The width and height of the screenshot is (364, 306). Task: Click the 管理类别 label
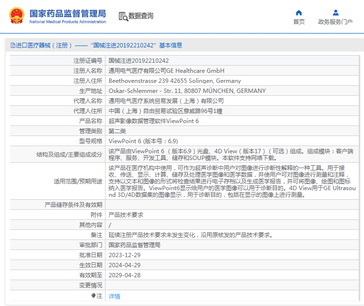91,131
